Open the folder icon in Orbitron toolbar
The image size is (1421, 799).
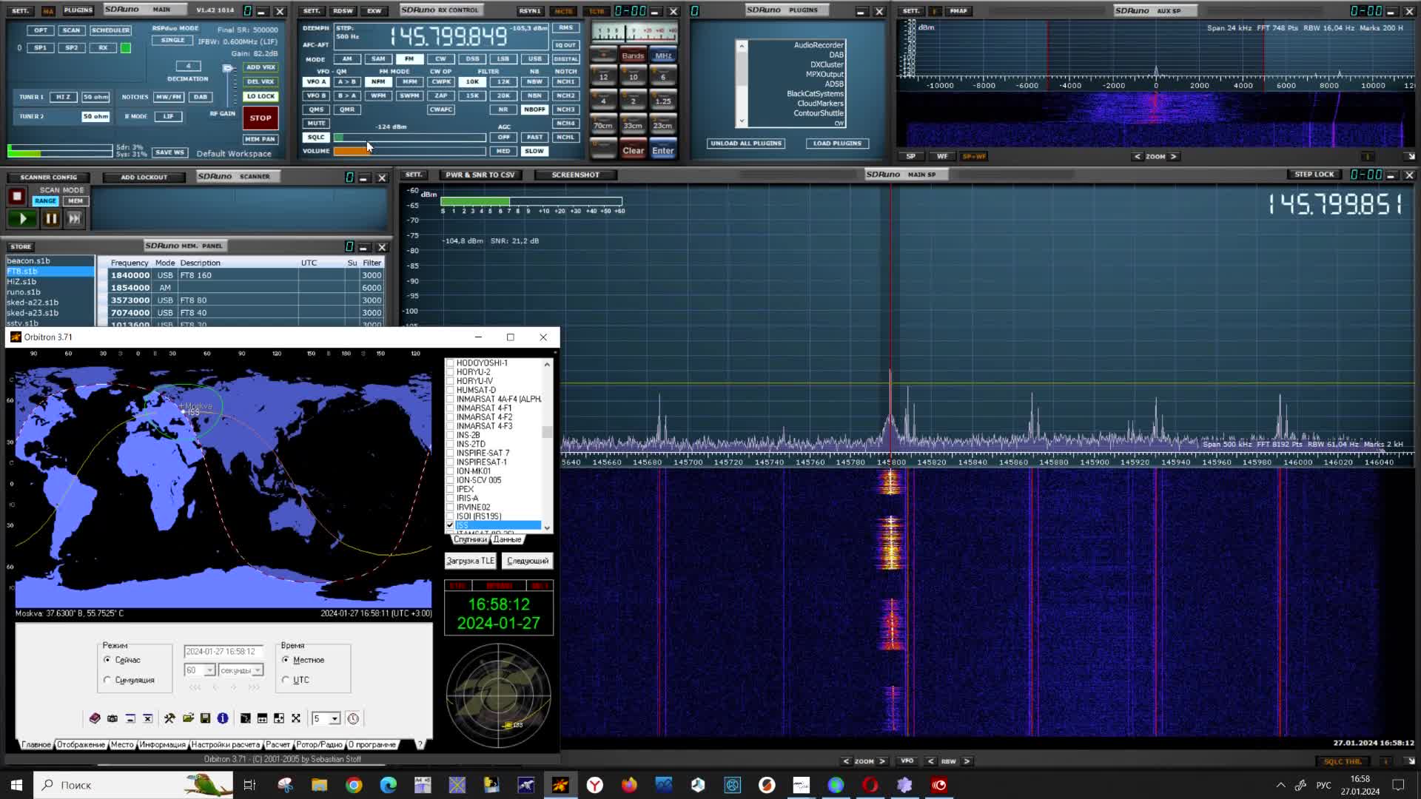tap(188, 718)
